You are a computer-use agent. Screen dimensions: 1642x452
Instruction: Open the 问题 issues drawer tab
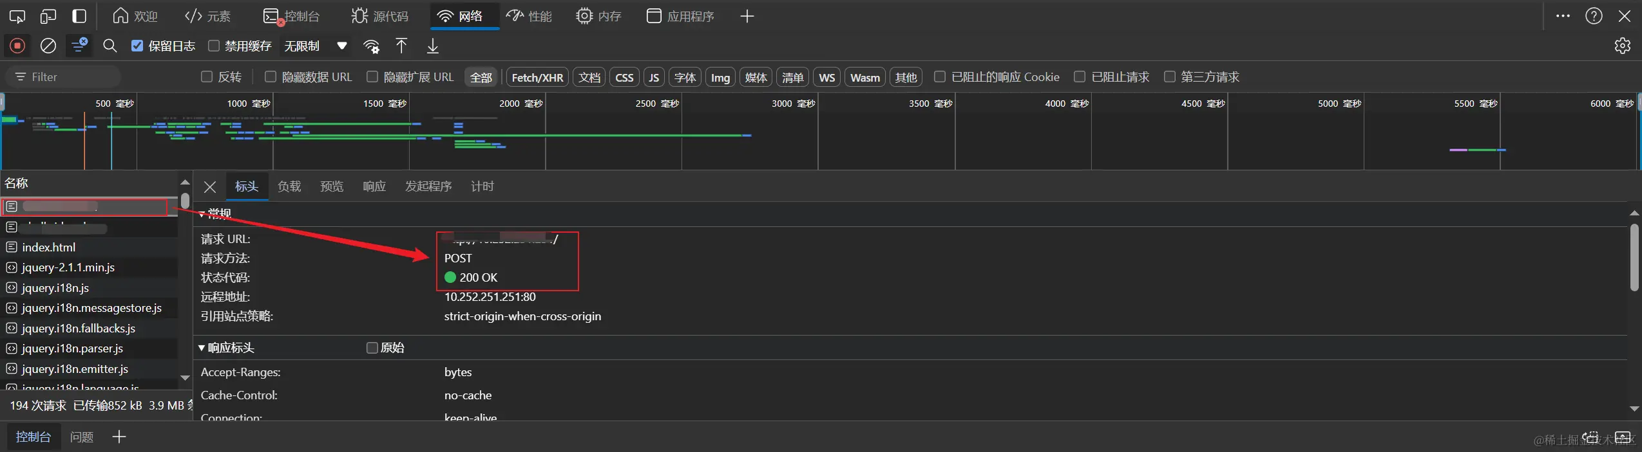pyautogui.click(x=82, y=437)
